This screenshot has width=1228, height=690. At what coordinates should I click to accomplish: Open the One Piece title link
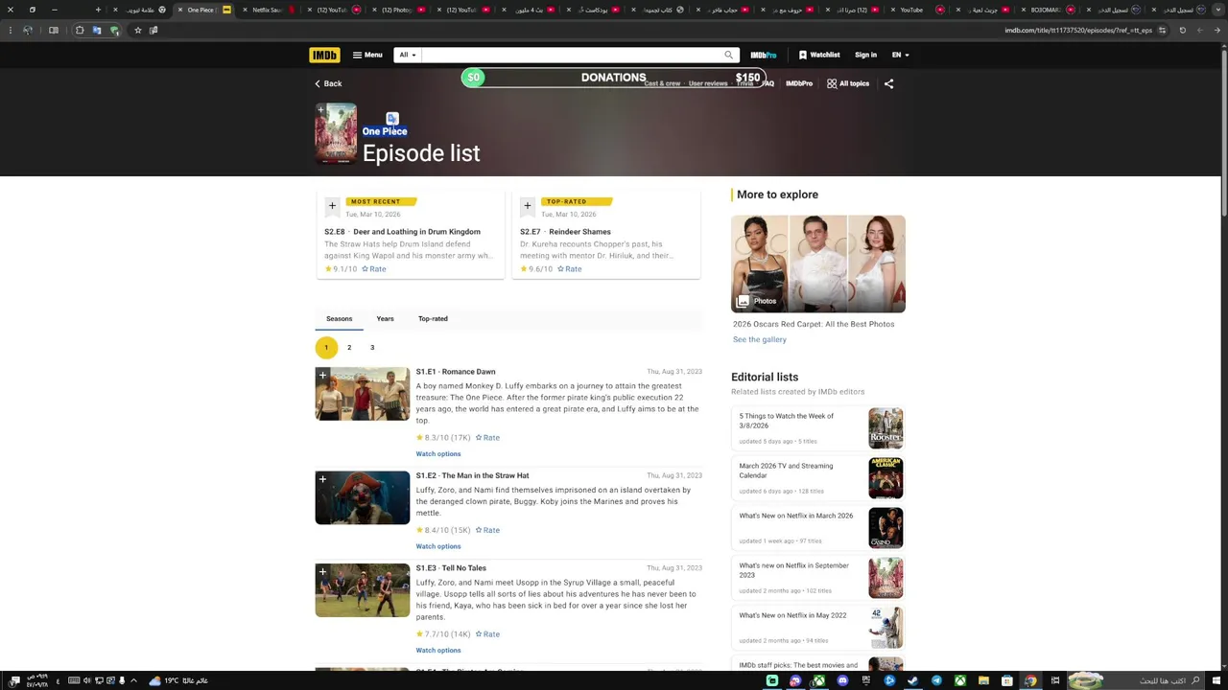coord(385,131)
